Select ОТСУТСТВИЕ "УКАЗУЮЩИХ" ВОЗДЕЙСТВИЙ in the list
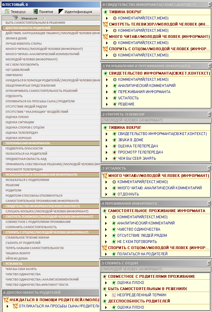This screenshot has height=312, width=212. pyautogui.click(x=51, y=112)
